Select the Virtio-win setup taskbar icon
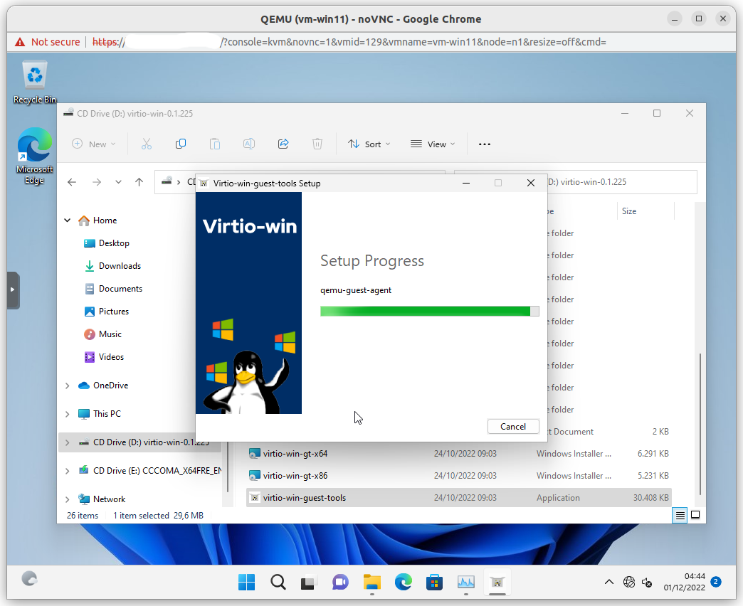The width and height of the screenshot is (743, 606). [x=497, y=582]
